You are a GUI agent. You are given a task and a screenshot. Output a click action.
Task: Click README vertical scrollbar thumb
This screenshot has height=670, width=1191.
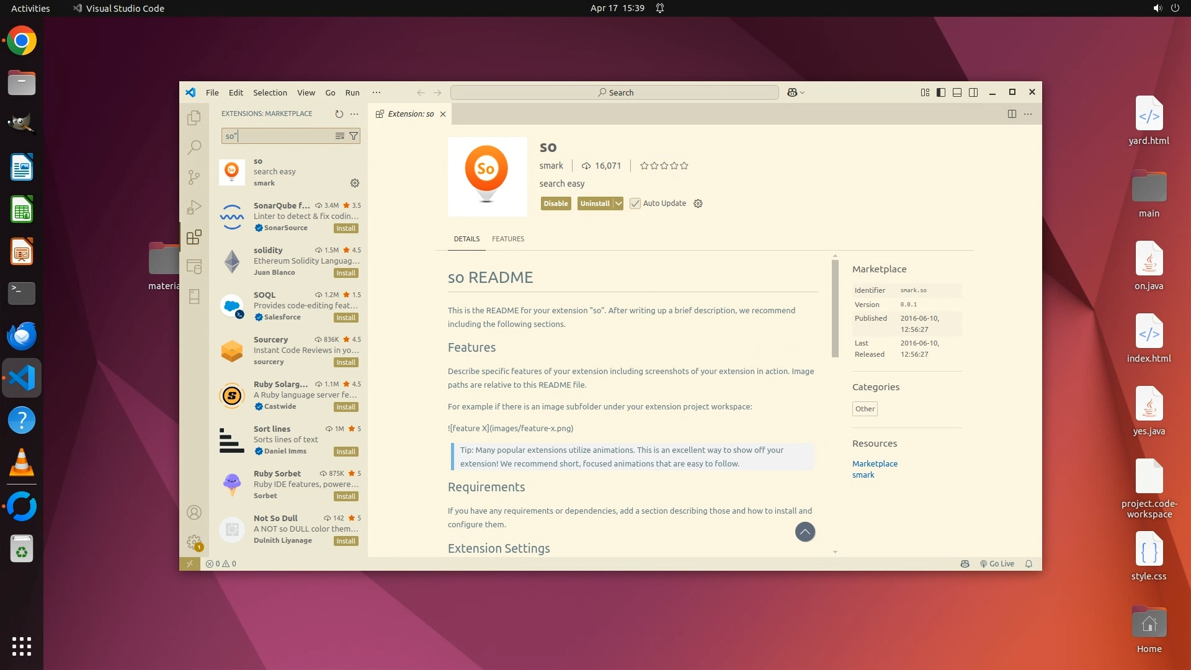coord(835,308)
